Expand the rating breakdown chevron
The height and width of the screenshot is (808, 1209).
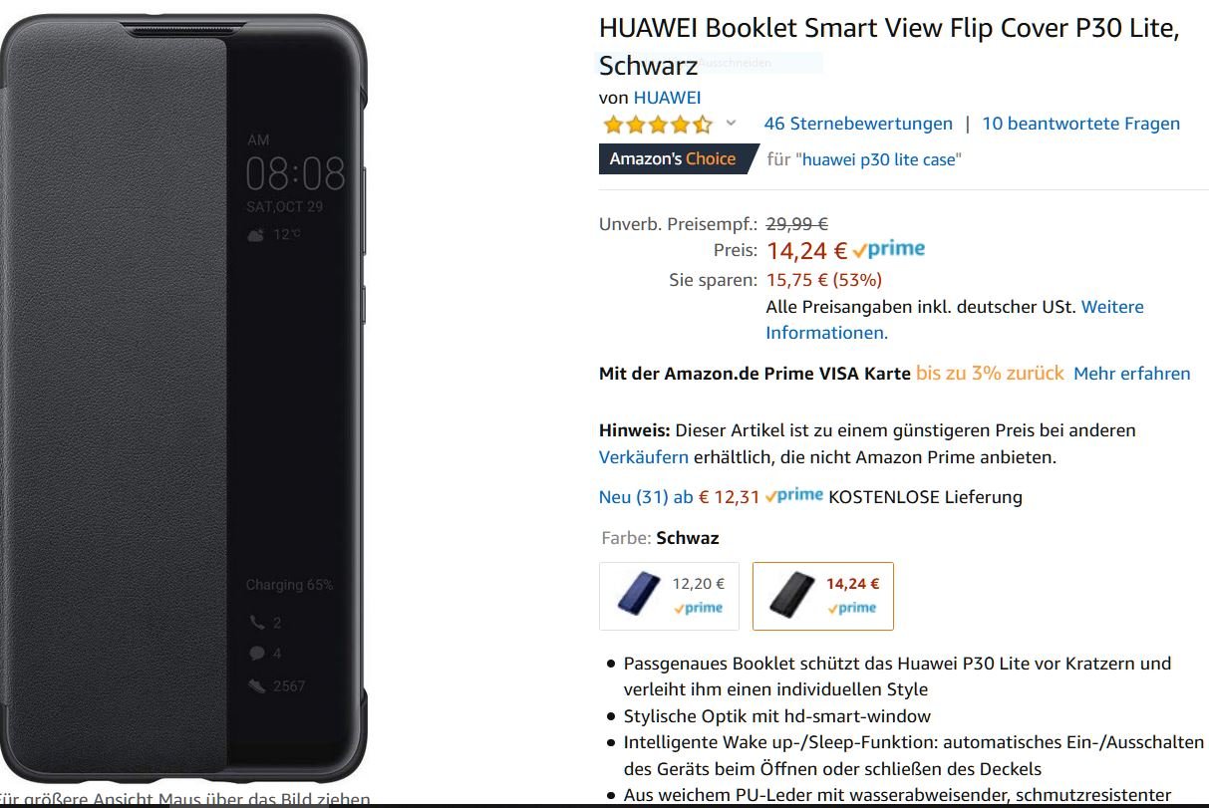[x=731, y=124]
